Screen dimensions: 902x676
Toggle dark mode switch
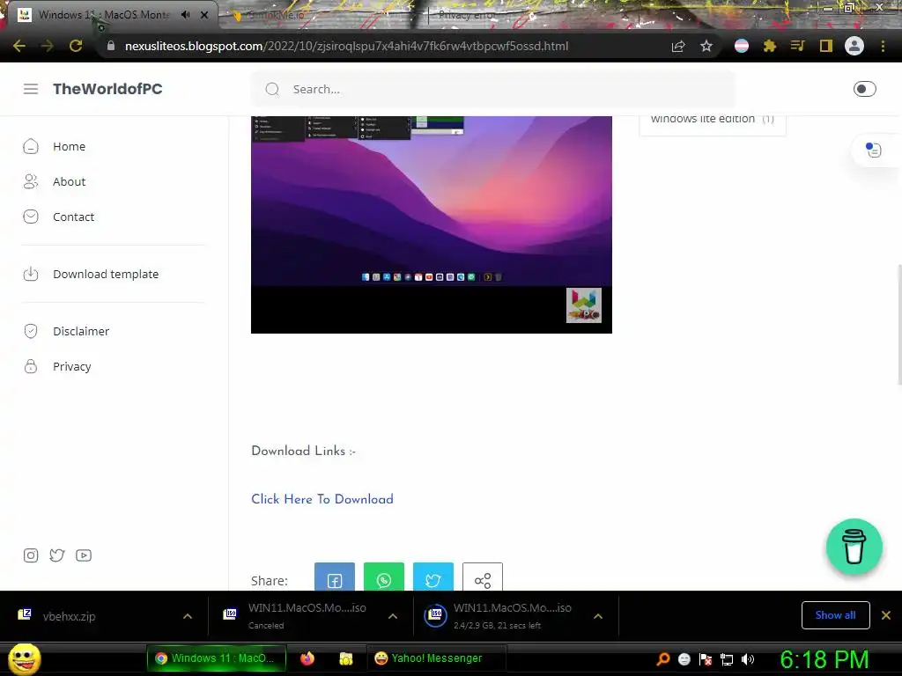pyautogui.click(x=864, y=89)
